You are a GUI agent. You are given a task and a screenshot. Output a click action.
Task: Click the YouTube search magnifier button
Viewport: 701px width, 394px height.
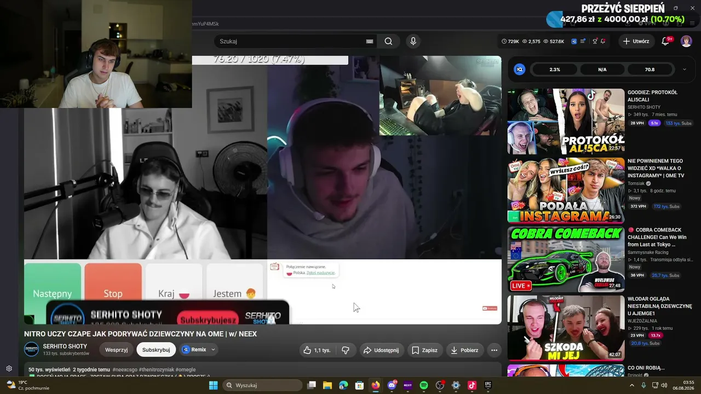coord(388,41)
